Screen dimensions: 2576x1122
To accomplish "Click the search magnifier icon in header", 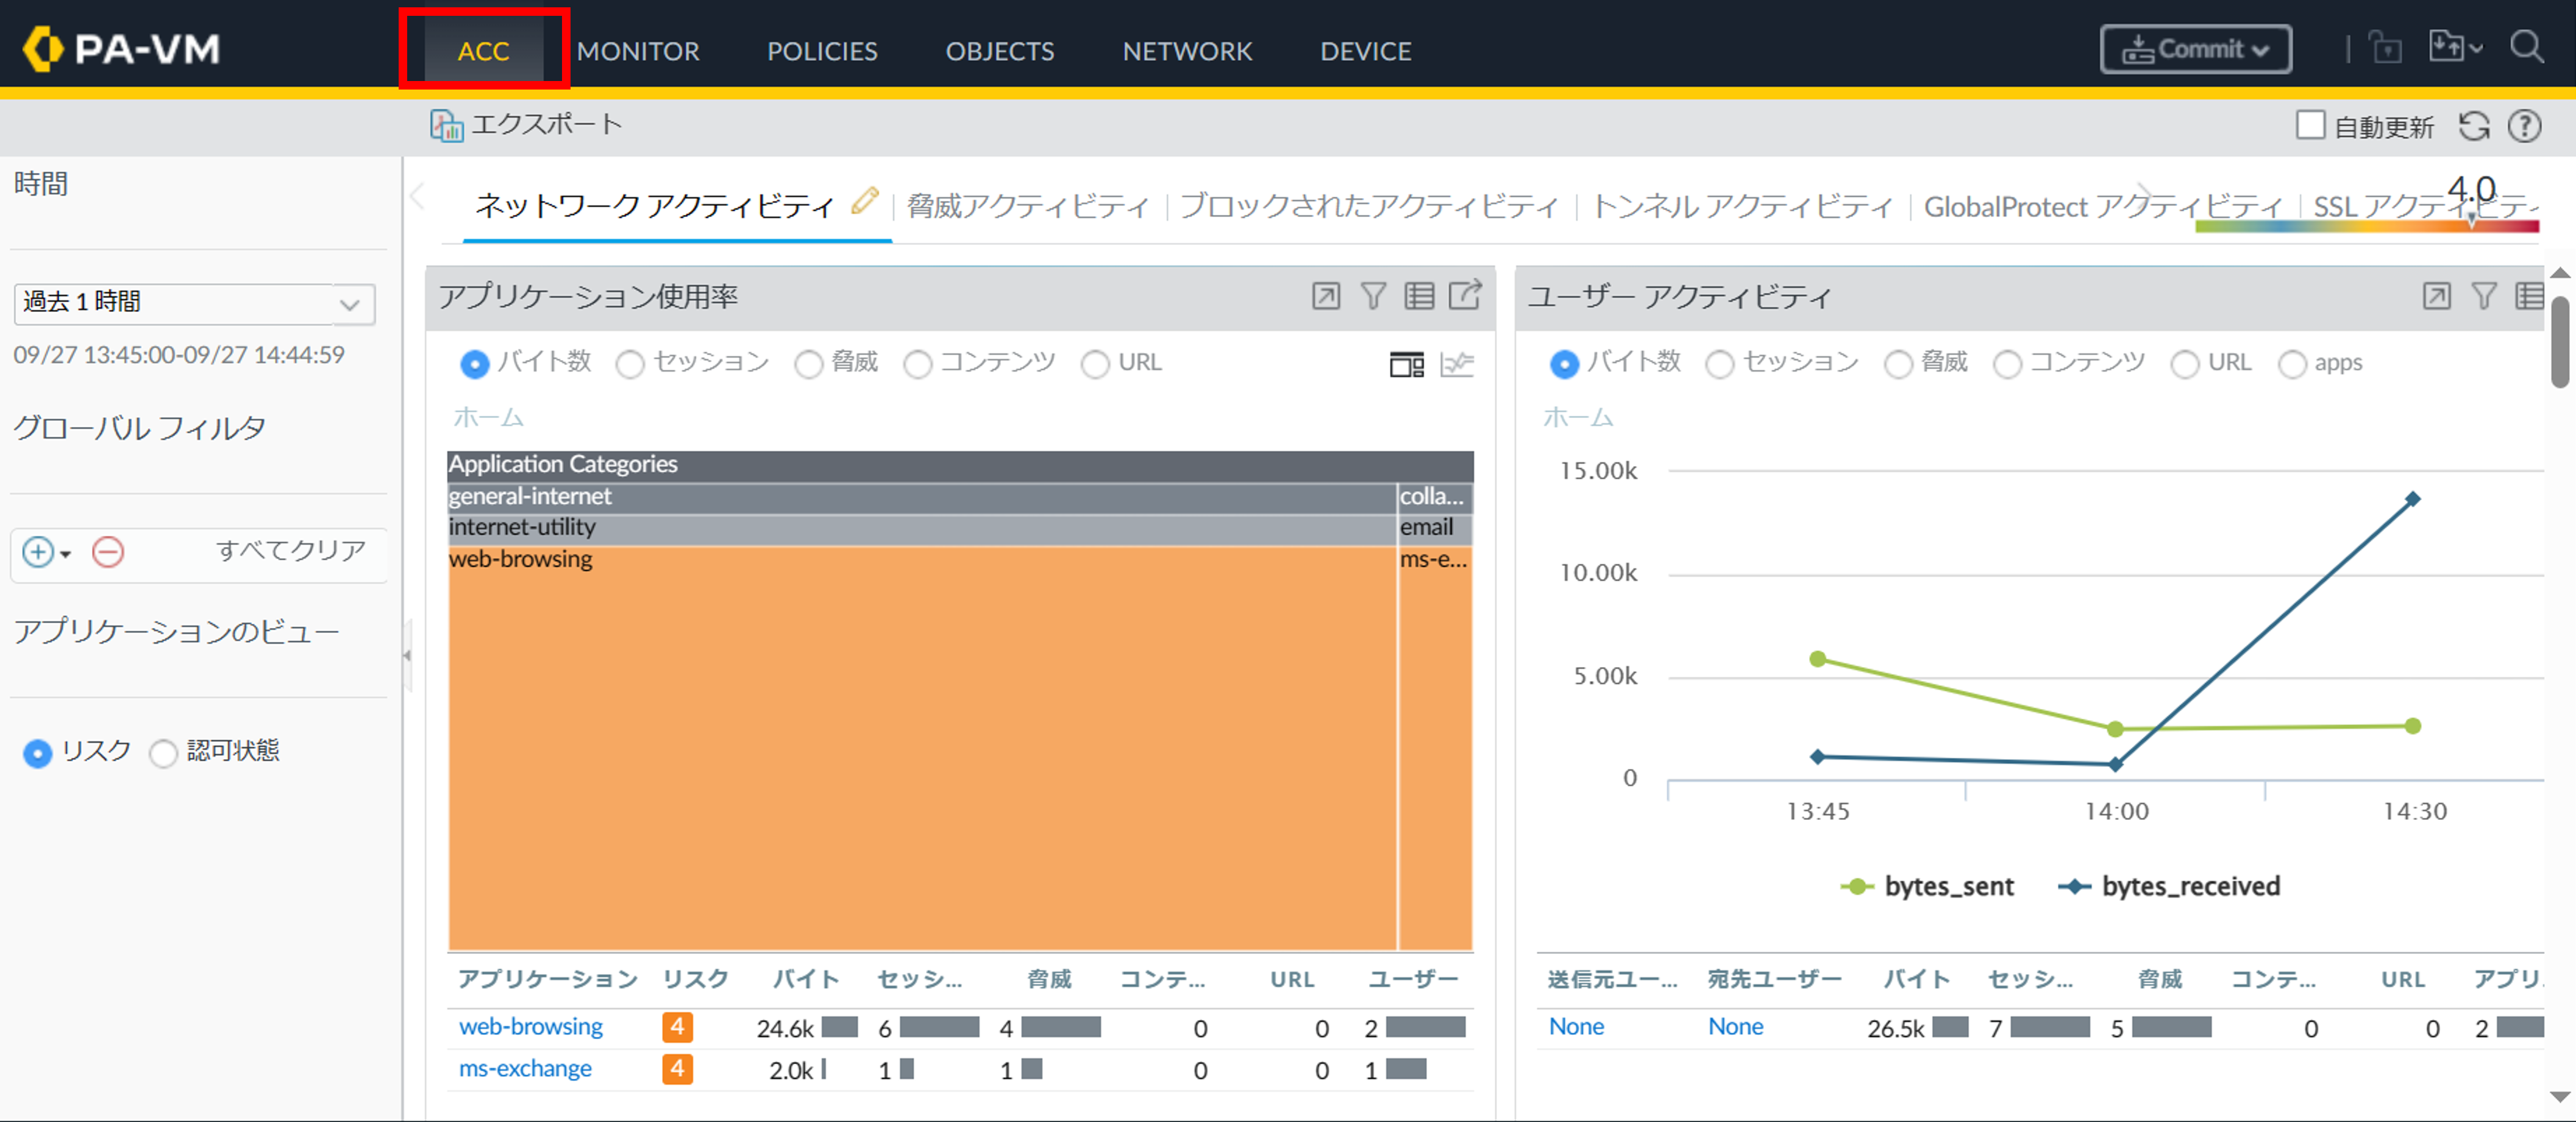I will (x=2526, y=47).
